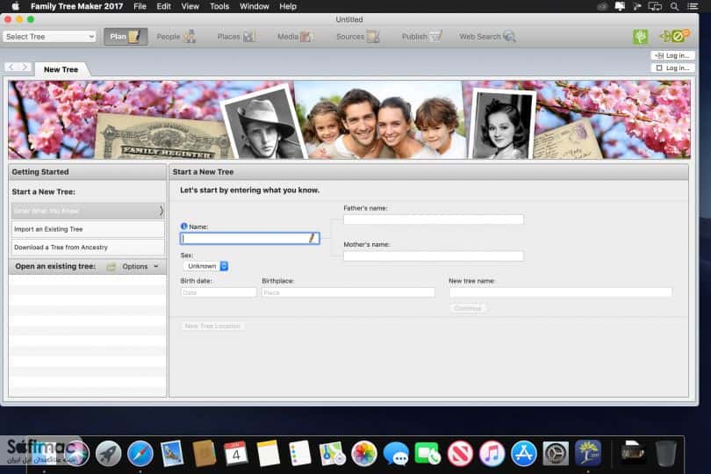Open Launchpad from the Dock

[x=108, y=453]
